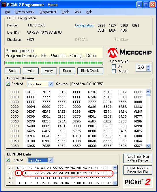Open the Programmer menu

(48, 12)
